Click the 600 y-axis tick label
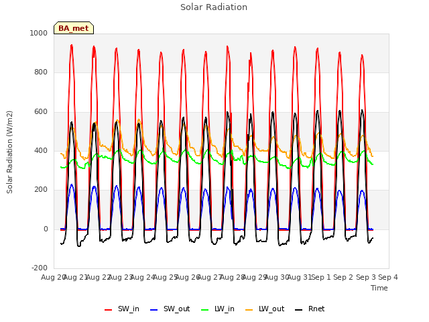 point(41,112)
